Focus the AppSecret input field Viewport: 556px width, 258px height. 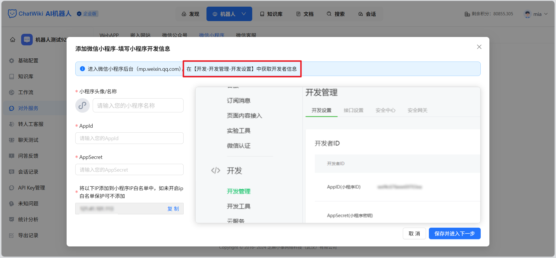pyautogui.click(x=129, y=170)
